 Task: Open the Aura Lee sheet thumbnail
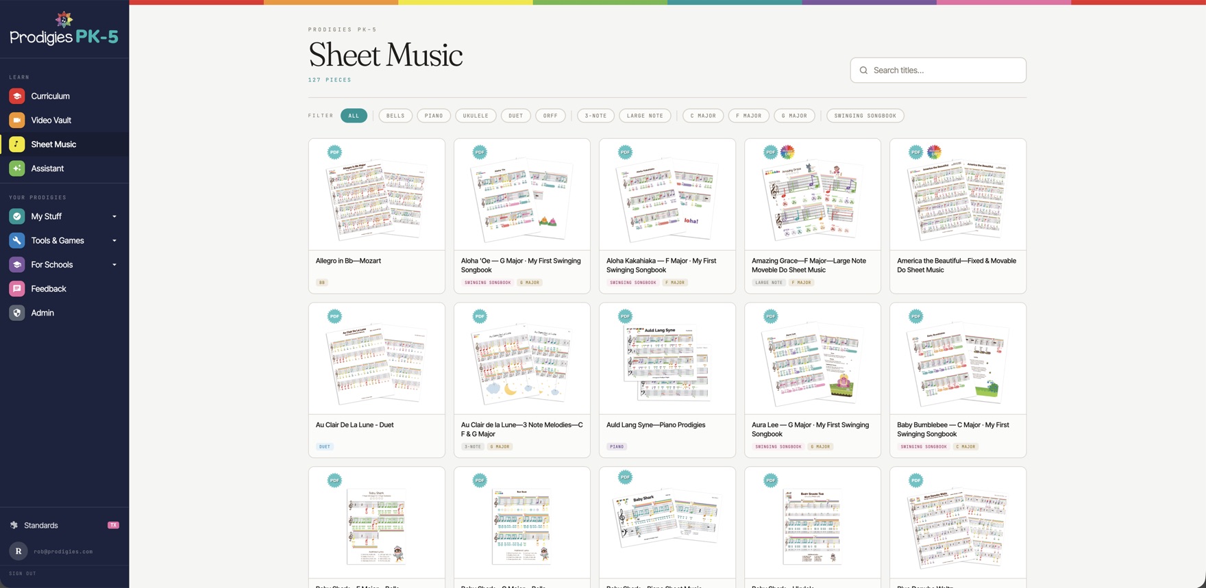tap(813, 359)
